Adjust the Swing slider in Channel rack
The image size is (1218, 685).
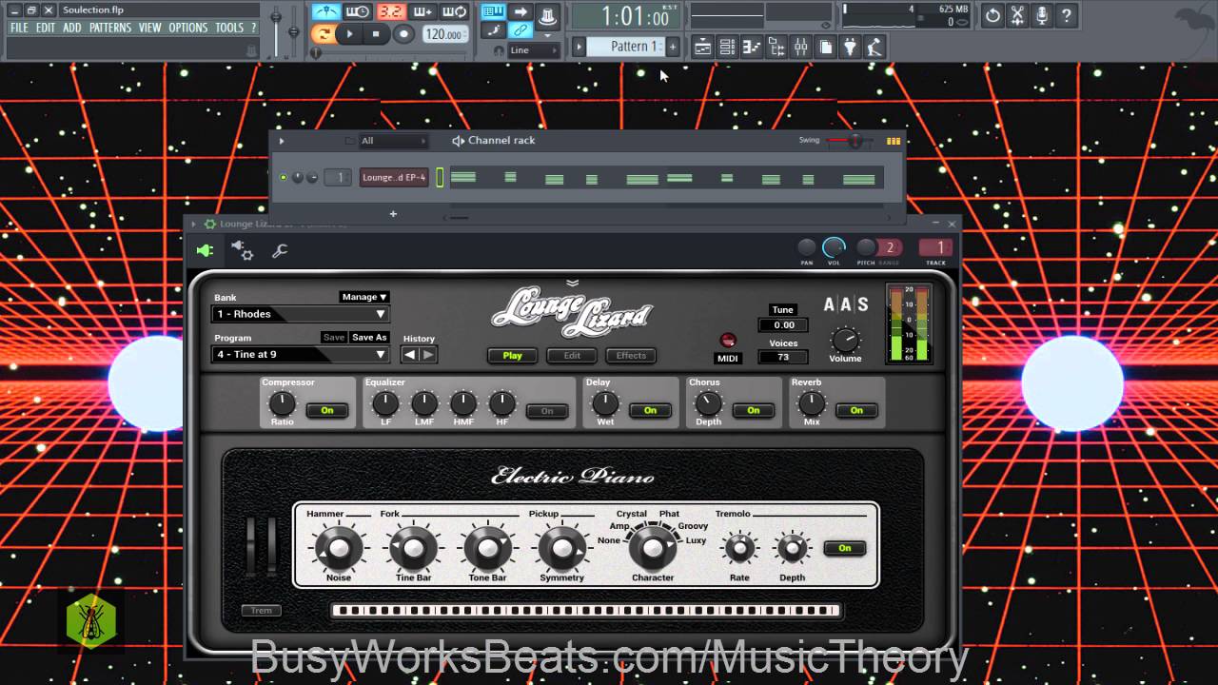pos(851,141)
